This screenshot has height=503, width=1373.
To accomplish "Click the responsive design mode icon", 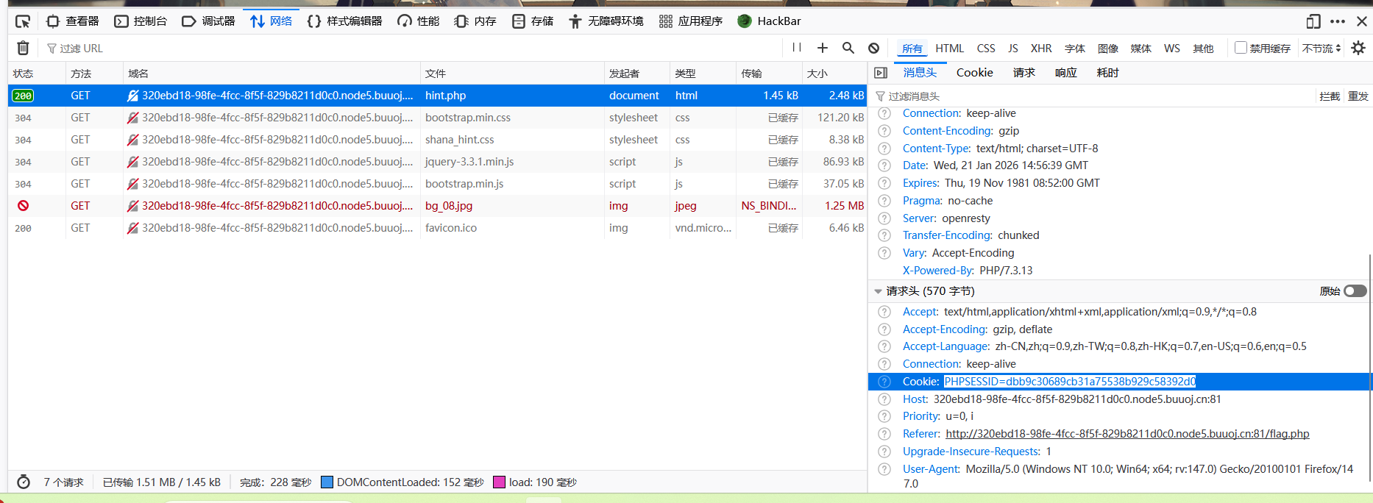I will tap(1313, 21).
